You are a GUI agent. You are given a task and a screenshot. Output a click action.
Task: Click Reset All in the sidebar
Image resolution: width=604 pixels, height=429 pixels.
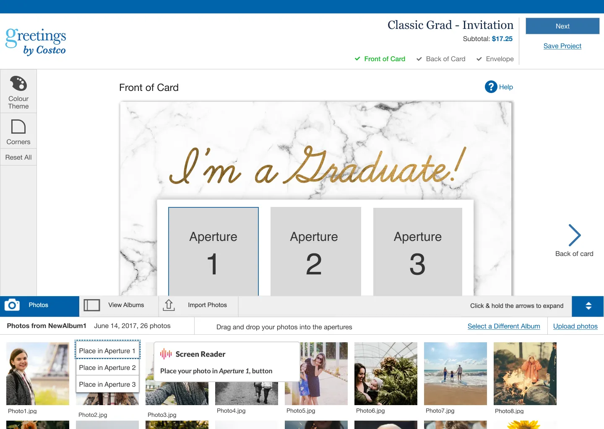[x=18, y=157]
